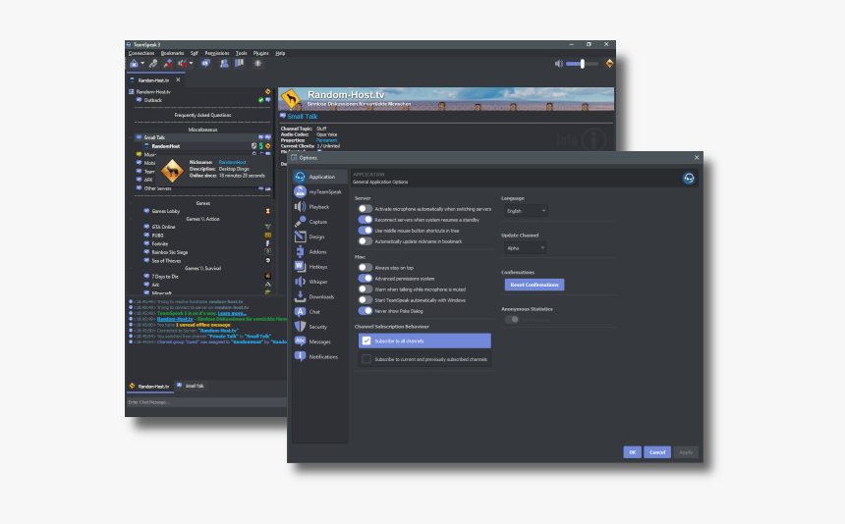Click the subscribe toolbar icon beside bookmarks
Screen dimensions: 845x524
258,64
